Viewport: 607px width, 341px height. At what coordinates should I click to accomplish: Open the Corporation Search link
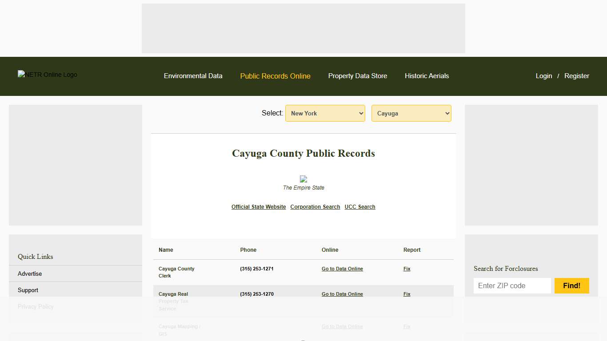(315, 206)
